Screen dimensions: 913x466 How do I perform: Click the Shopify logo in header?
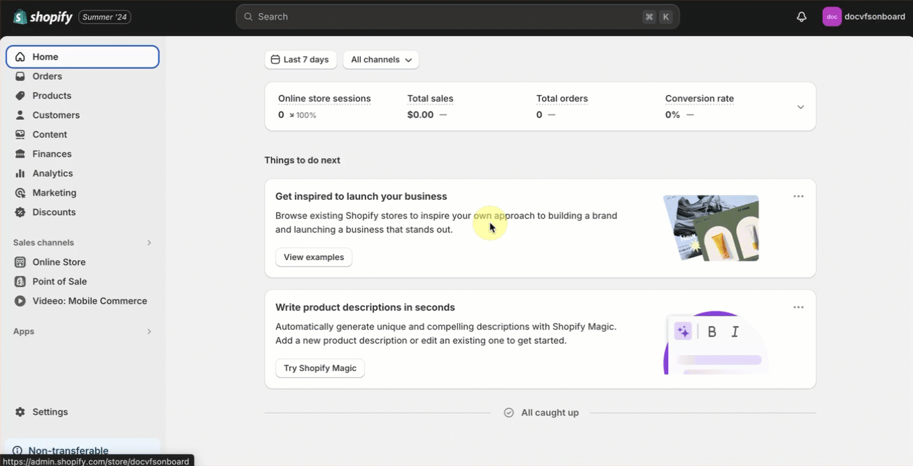[x=43, y=17]
